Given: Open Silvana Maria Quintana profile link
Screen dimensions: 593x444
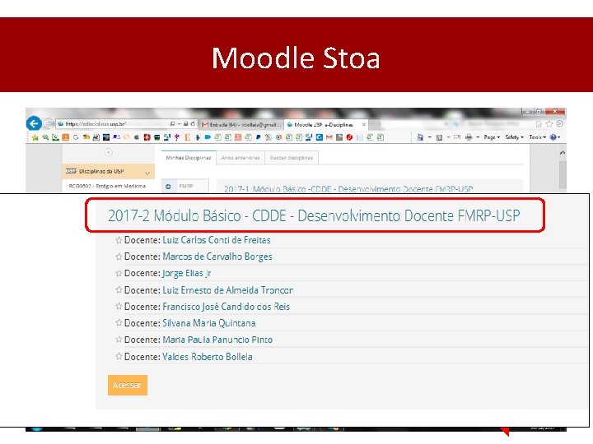Looking at the screenshot, I should click(208, 323).
